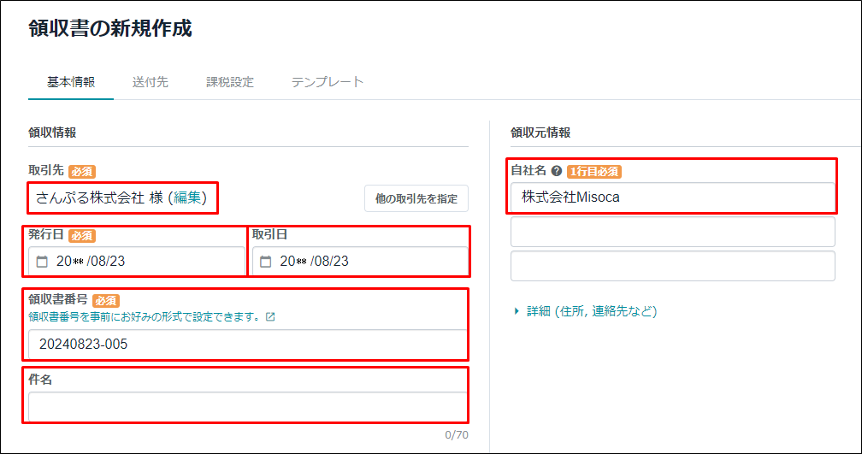The width and height of the screenshot is (862, 454).
Task: Click the 編集 link next to さんぷる株式会社
Action: click(187, 198)
